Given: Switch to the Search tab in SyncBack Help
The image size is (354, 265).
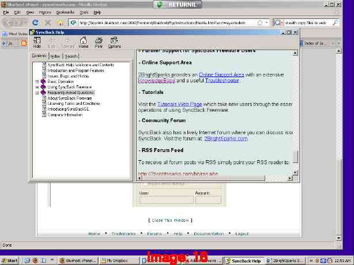Looking at the screenshot, I should pyautogui.click(x=71, y=56).
